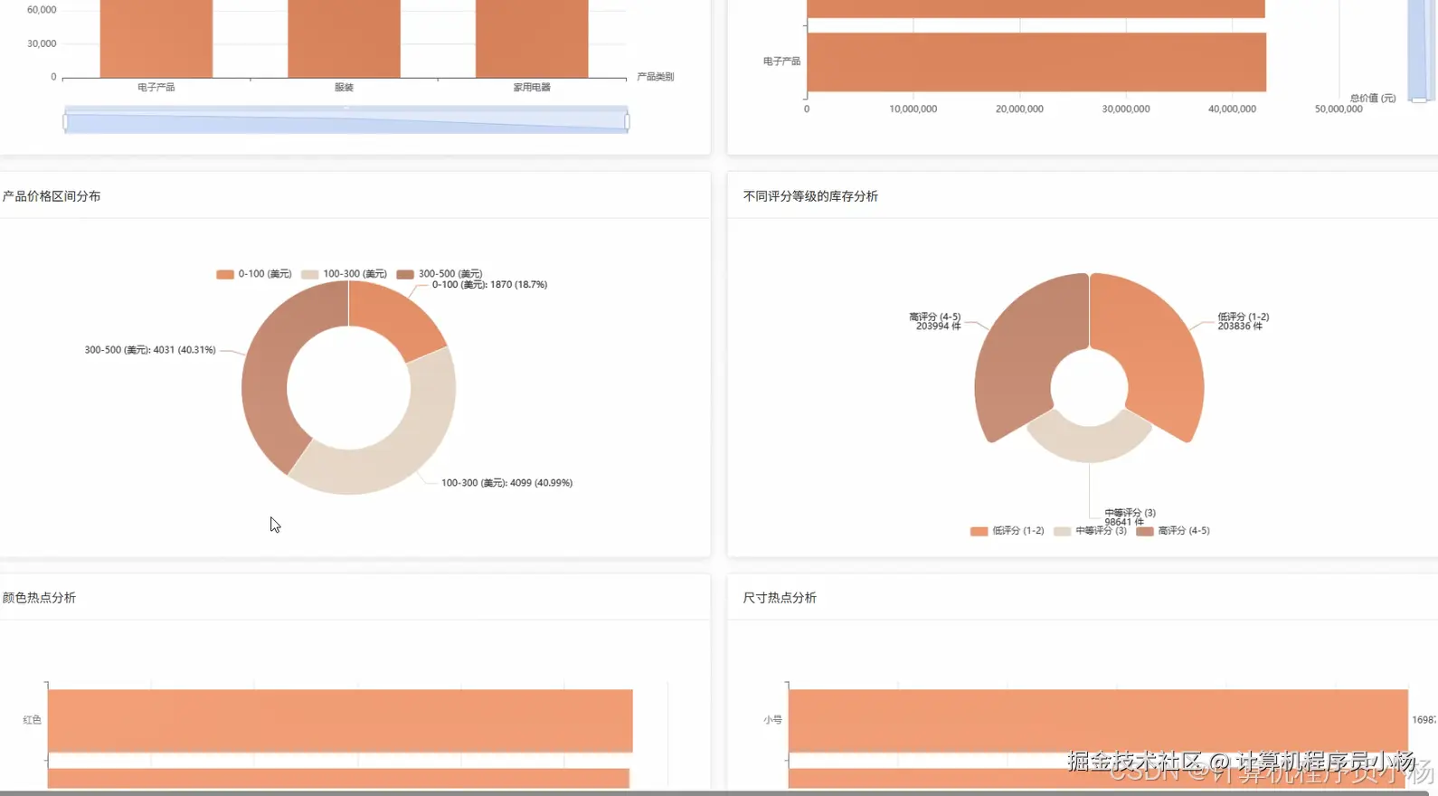The height and width of the screenshot is (796, 1438).
Task: Click the data label 100-300 (美元): 4099 (40.99%)
Action: tap(506, 483)
